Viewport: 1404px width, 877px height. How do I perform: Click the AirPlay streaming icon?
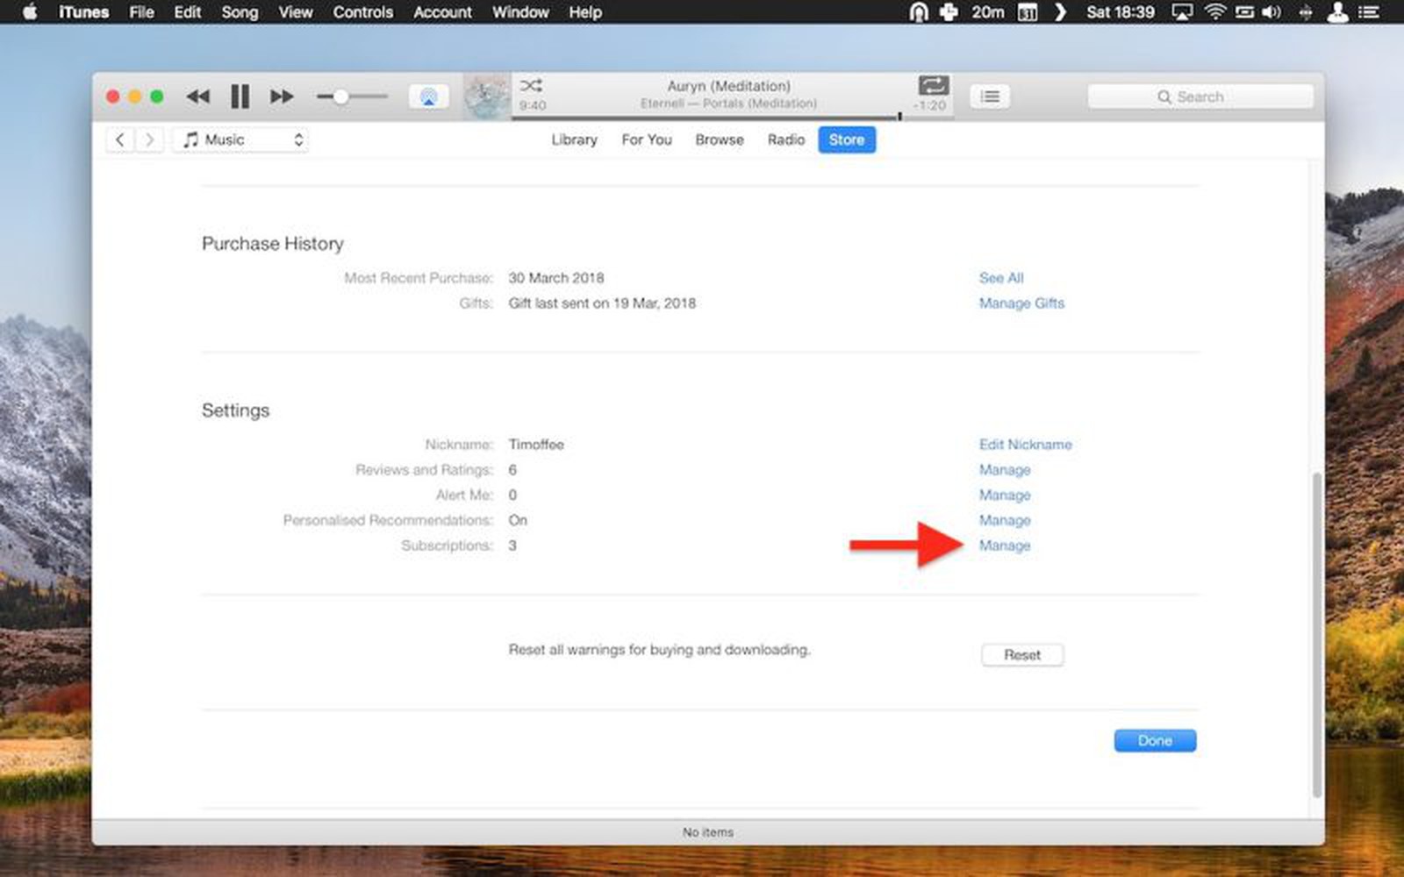pos(427,96)
